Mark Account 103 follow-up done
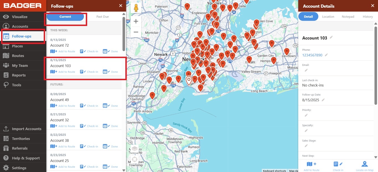 [110, 72]
